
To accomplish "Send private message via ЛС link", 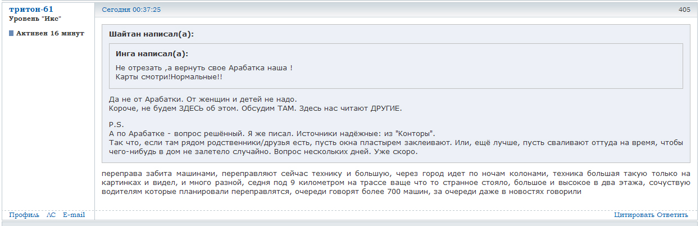I will pyautogui.click(x=51, y=215).
